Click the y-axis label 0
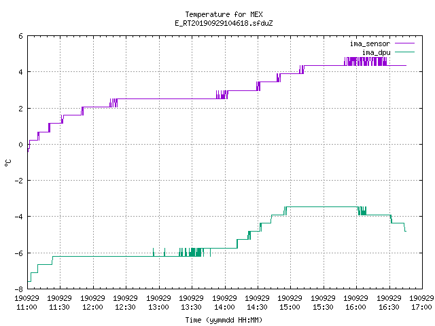435x326 pixels. coord(21,145)
